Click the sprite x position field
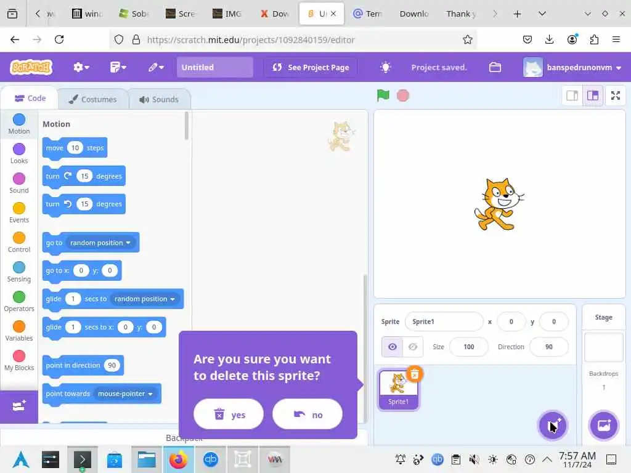Image resolution: width=631 pixels, height=473 pixels. pos(511,321)
